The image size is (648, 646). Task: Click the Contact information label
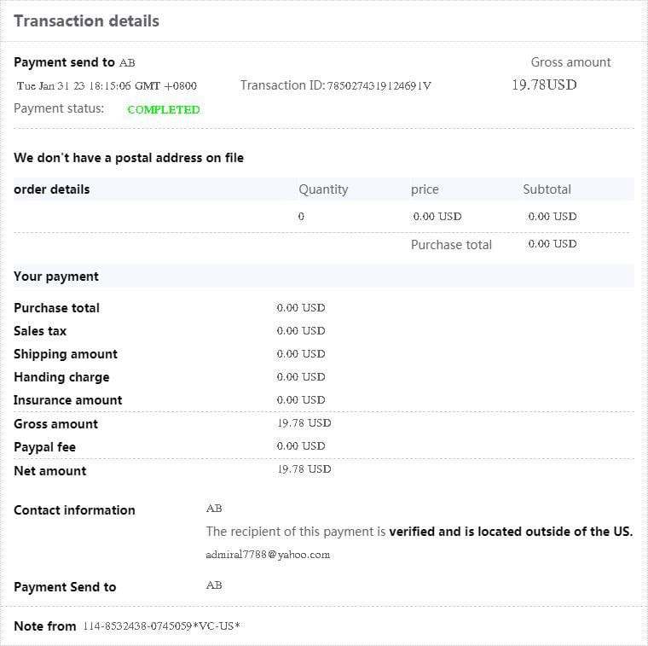tap(74, 510)
